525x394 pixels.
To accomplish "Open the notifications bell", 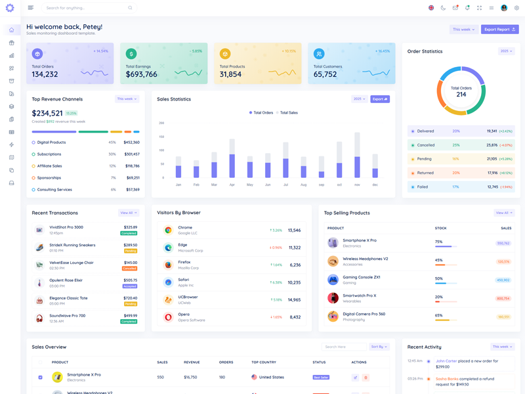I will [x=467, y=8].
